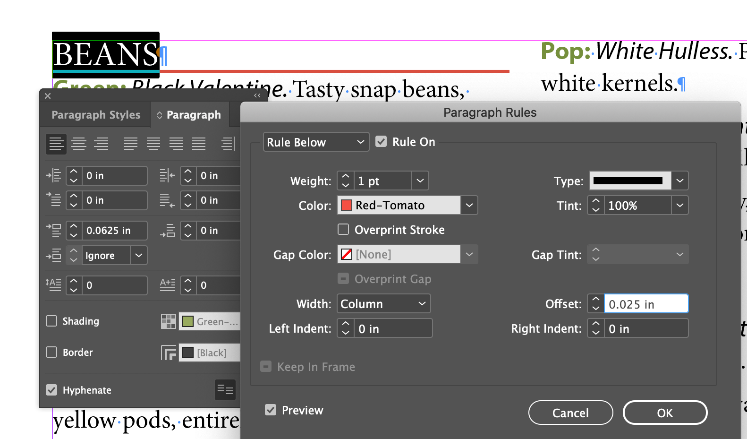Viewport: 747px width, 439px height.
Task: Toggle the Preview checkbox
Action: tap(271, 410)
